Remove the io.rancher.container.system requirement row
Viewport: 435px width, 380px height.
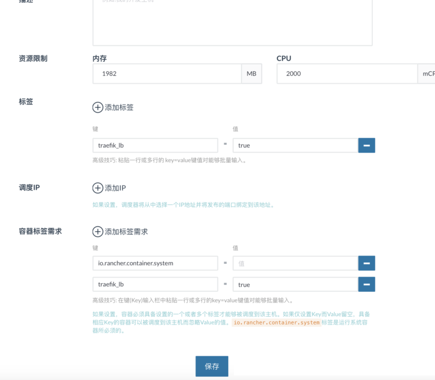point(366,263)
